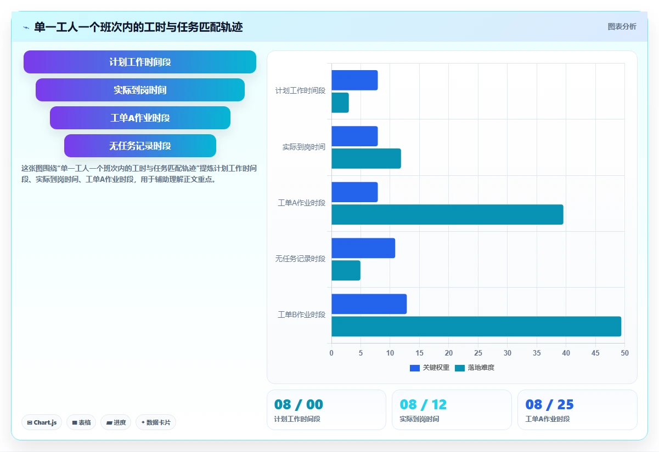Click the x-axis tick label 0
The image size is (659, 452).
(331, 353)
